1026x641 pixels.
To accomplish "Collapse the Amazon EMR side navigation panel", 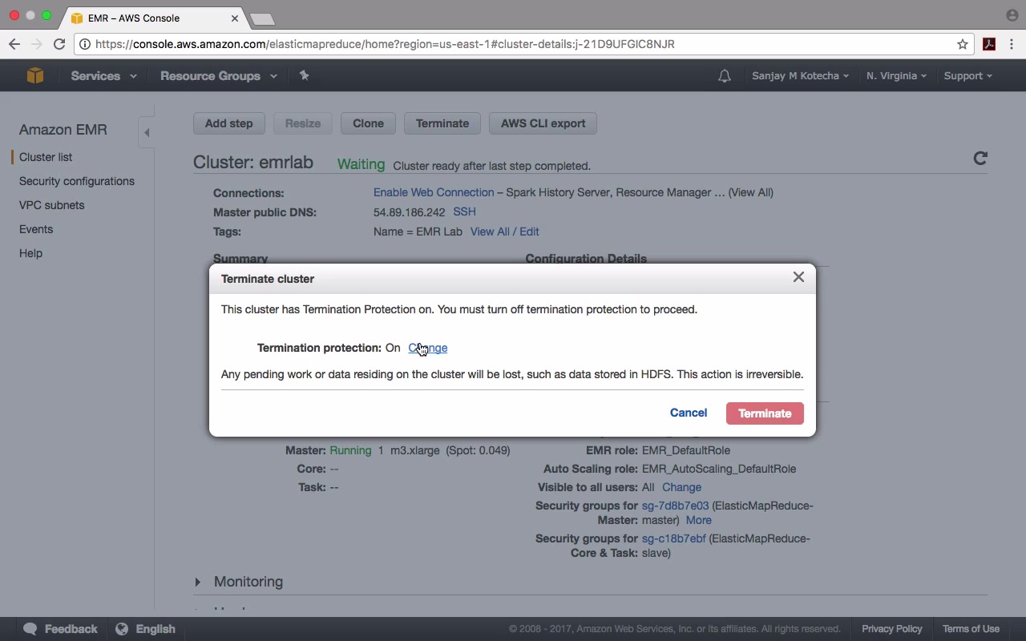I will [x=147, y=133].
